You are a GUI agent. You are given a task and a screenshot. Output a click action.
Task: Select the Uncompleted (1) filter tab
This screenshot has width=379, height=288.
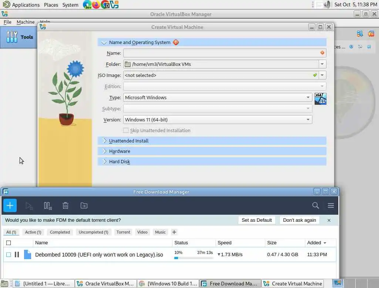coord(93,232)
